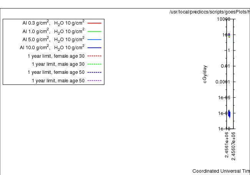Click dashed red female age 30 line sample
The width and height of the screenshot is (250, 175).
coord(94,56)
